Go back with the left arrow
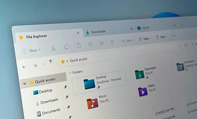 click(x=24, y=67)
